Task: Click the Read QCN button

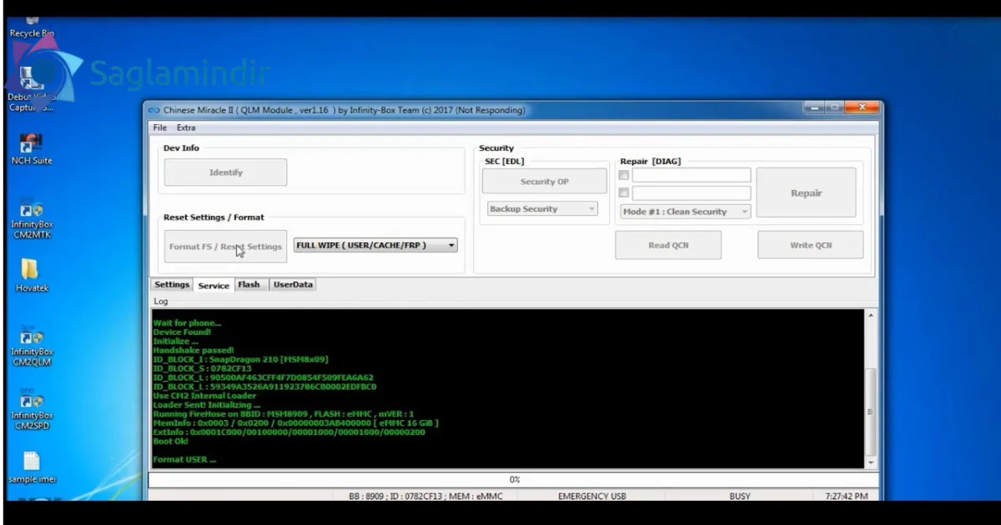Action: click(x=668, y=245)
